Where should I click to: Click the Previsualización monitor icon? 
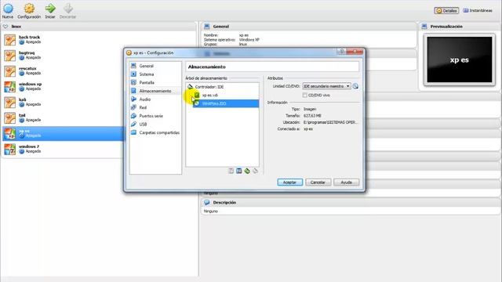[x=424, y=27]
